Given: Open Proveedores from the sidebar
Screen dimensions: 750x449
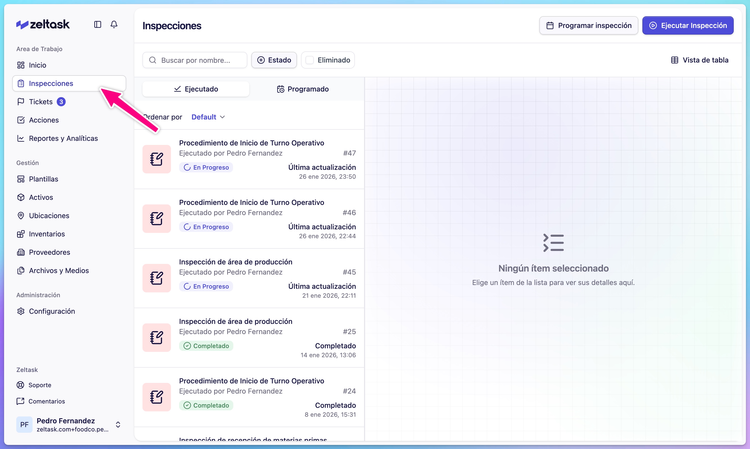Looking at the screenshot, I should click(49, 252).
